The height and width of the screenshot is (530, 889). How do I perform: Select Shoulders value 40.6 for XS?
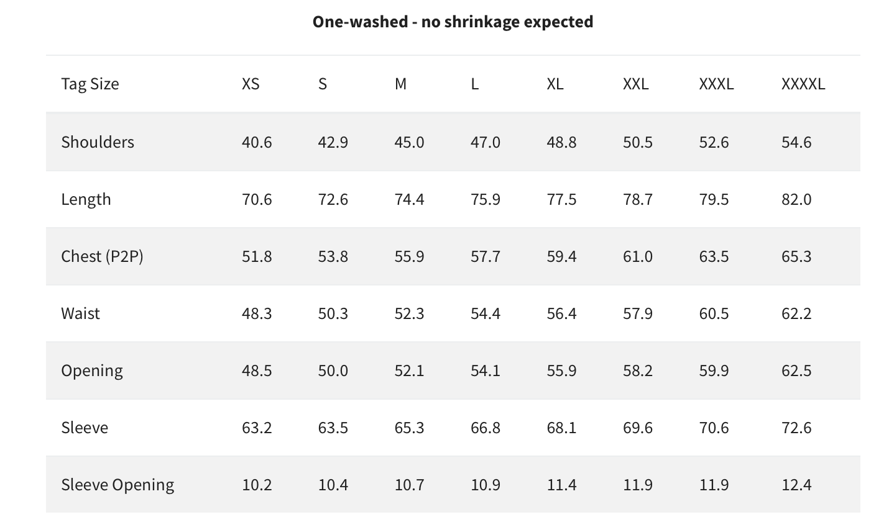257,142
